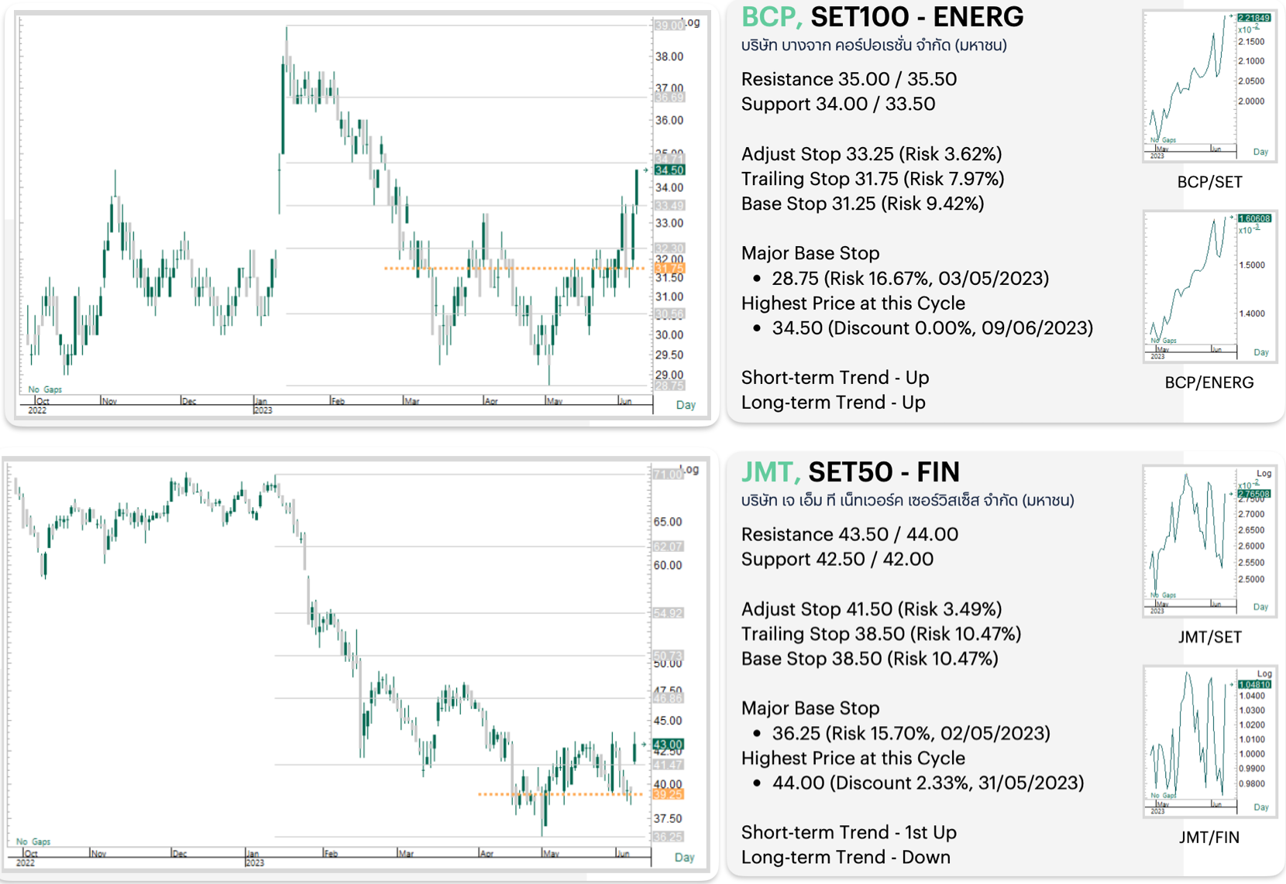This screenshot has width=1286, height=884.
Task: Select Adjust Stop 33.25 (Risk 3.62%)
Action: point(872,154)
